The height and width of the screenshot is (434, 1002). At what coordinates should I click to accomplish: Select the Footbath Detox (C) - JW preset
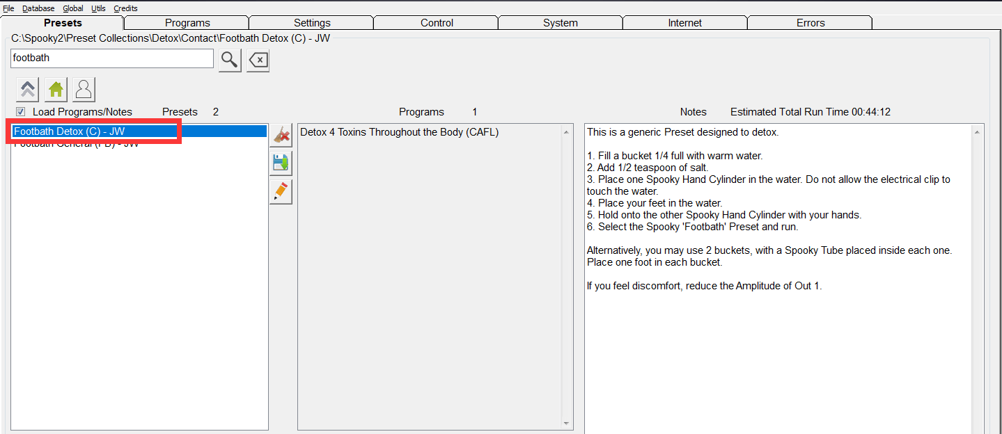(x=70, y=131)
